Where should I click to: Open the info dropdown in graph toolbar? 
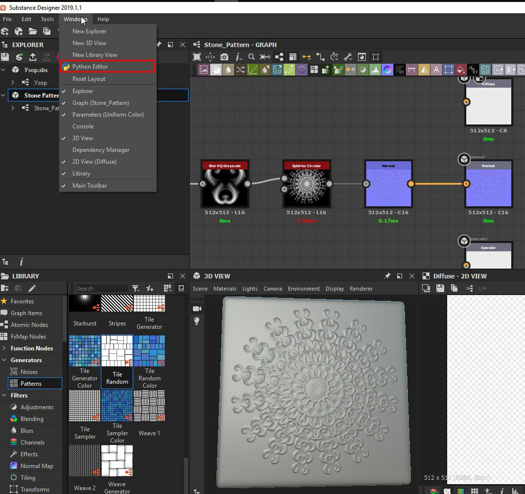[x=239, y=57]
